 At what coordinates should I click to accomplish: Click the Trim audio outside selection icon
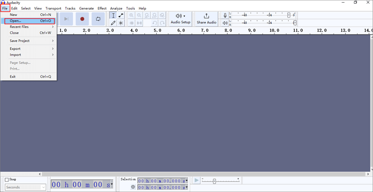point(132,23)
